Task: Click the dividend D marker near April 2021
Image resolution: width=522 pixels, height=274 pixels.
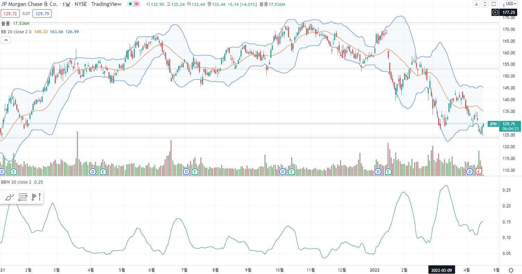Action: click(x=93, y=171)
